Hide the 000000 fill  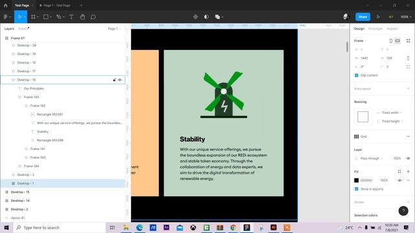[399, 180]
